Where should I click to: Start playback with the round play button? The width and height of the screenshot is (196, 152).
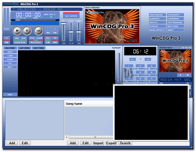(x=17, y=31)
